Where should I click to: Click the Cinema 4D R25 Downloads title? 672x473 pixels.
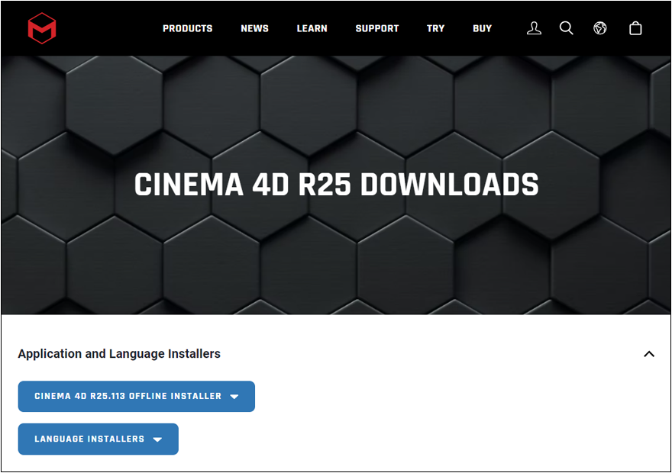tap(336, 185)
